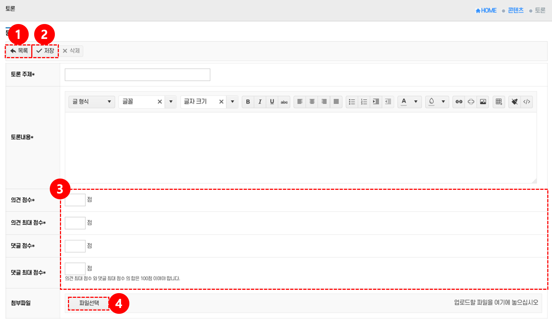552x324 pixels.
Task: Click the insert link icon
Action: coord(459,102)
